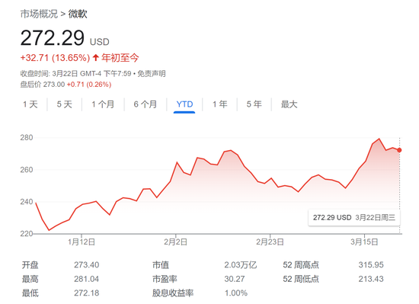The width and height of the screenshot is (419, 304).
Task: Click the 52-week low value 213.43
Action: (x=371, y=279)
